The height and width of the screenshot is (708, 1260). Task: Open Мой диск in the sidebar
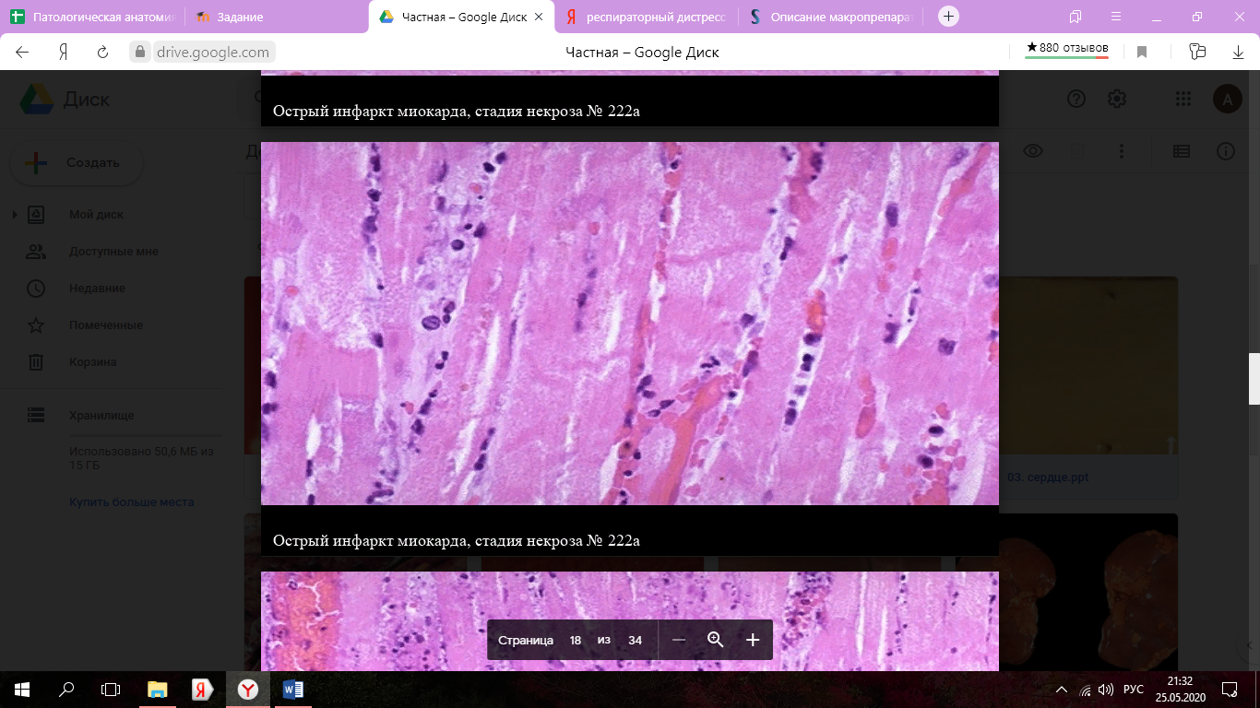(96, 215)
